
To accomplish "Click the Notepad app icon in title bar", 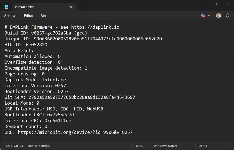I will click(x=7, y=7).
